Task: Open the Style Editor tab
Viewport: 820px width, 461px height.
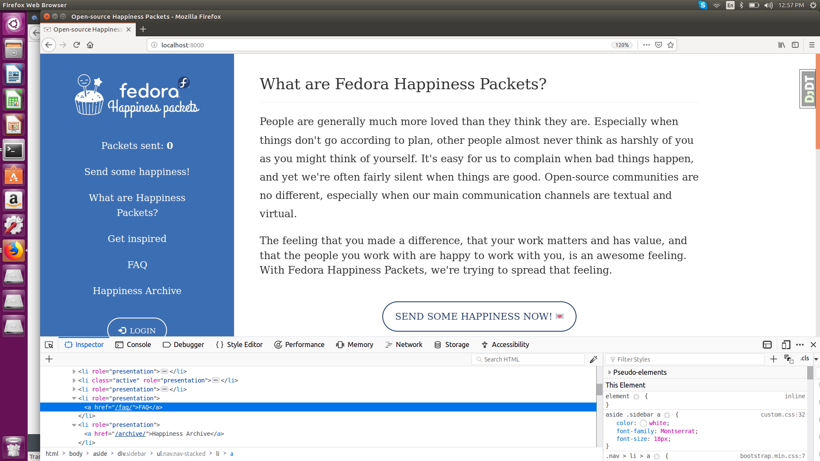Action: [239, 345]
